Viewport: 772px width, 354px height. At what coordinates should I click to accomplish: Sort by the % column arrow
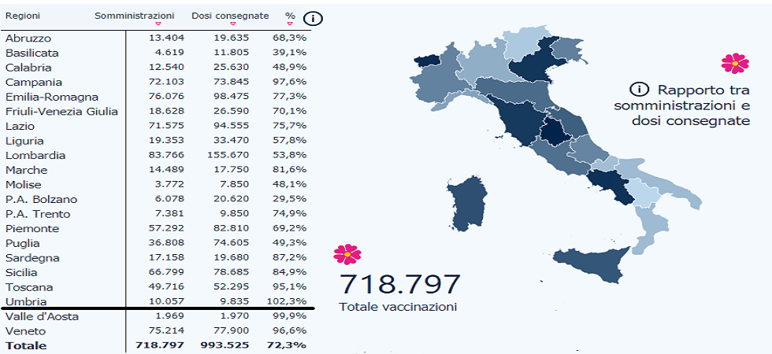pos(291,24)
